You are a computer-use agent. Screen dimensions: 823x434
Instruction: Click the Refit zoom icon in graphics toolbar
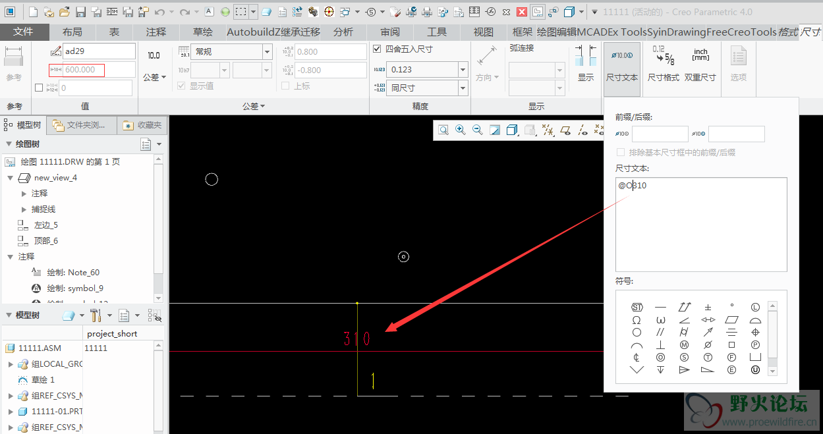coord(443,130)
